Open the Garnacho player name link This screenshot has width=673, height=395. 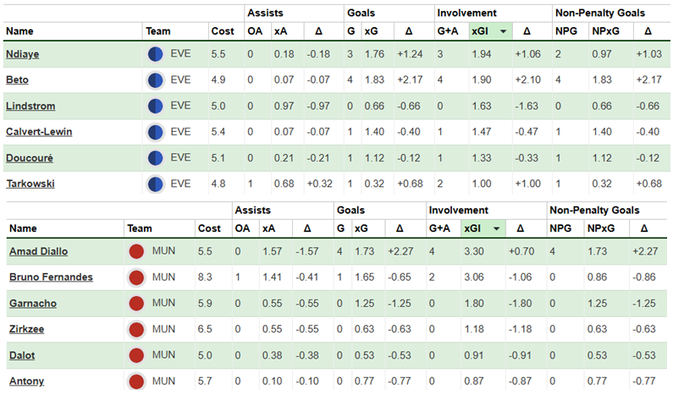[30, 303]
